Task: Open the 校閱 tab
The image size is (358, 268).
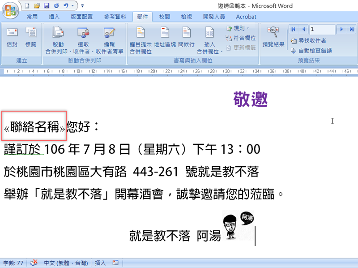Action: click(x=164, y=17)
